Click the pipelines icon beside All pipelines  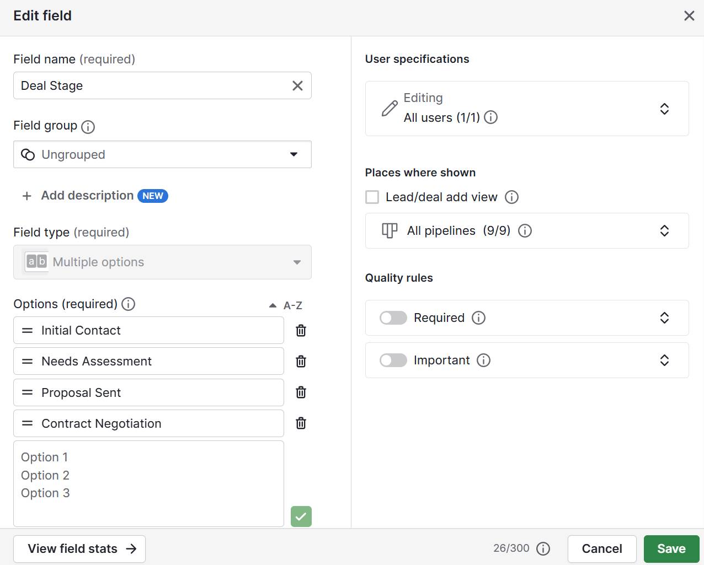[389, 230]
